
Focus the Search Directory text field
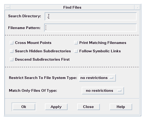[x=91, y=16]
